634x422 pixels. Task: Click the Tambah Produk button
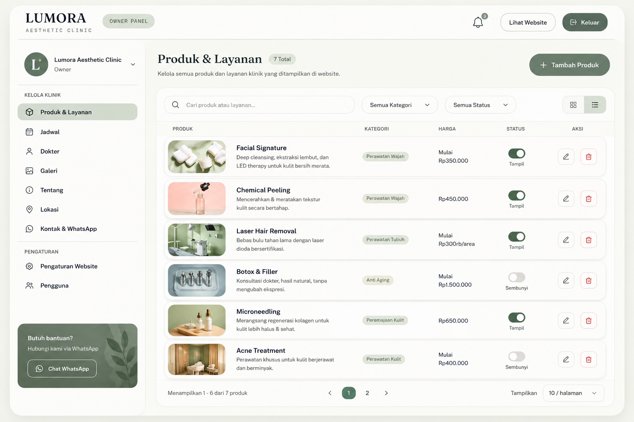click(x=569, y=65)
